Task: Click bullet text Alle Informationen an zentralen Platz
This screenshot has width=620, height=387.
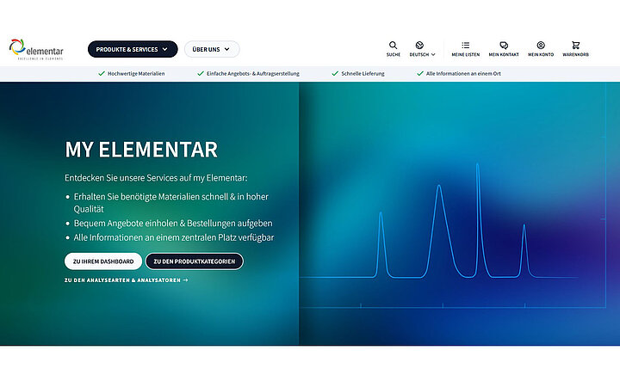Action: pyautogui.click(x=174, y=237)
